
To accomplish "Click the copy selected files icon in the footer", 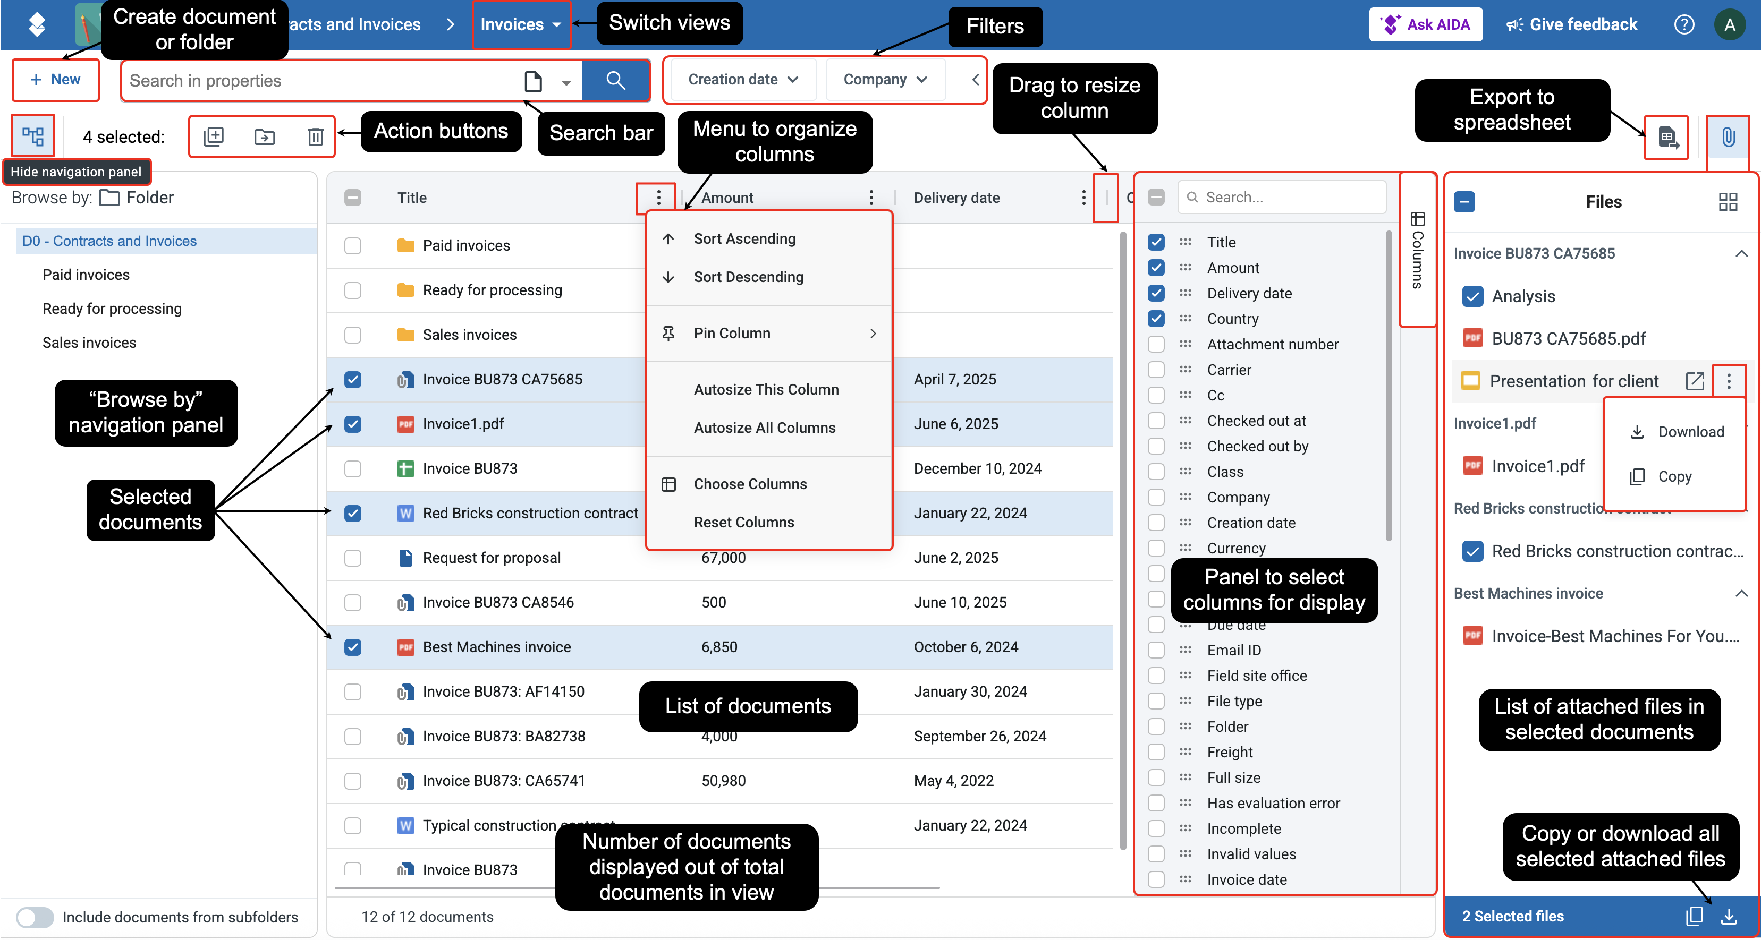I will point(1695,916).
